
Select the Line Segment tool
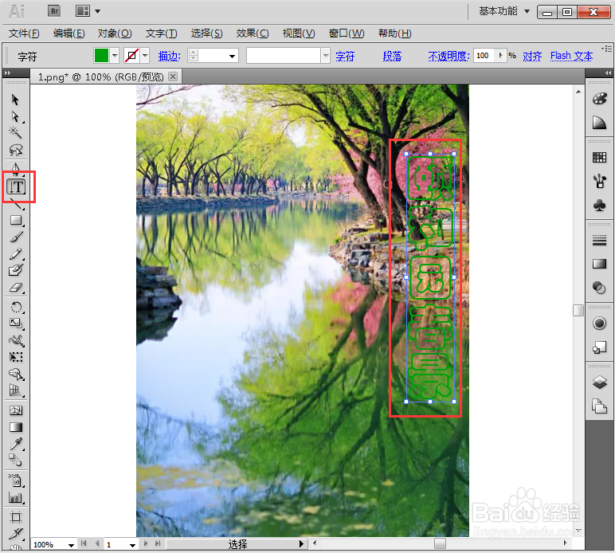pos(16,203)
